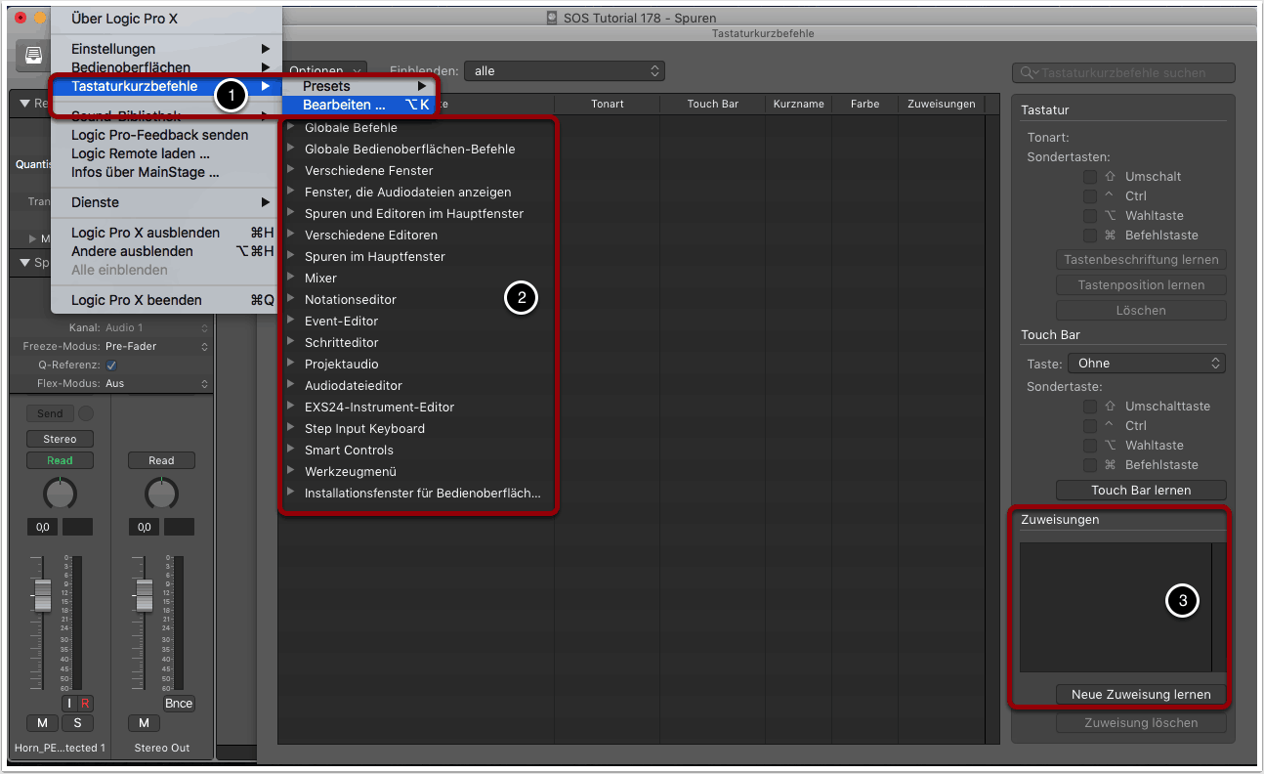
Task: Choose Logic Pro-Feedback senden
Action: 167,135
